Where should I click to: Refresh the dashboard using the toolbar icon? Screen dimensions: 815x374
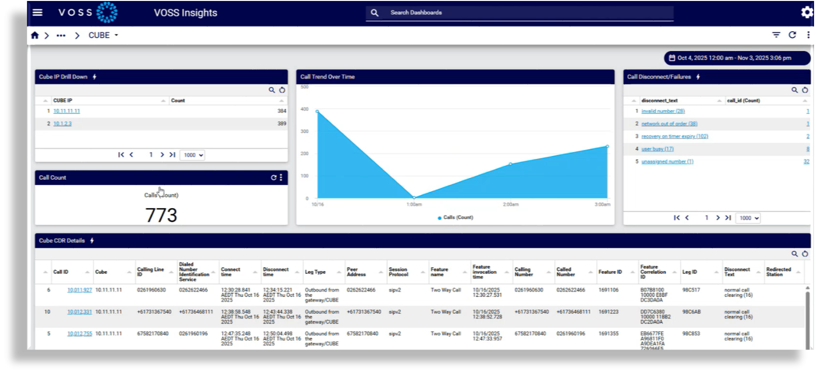(x=792, y=35)
